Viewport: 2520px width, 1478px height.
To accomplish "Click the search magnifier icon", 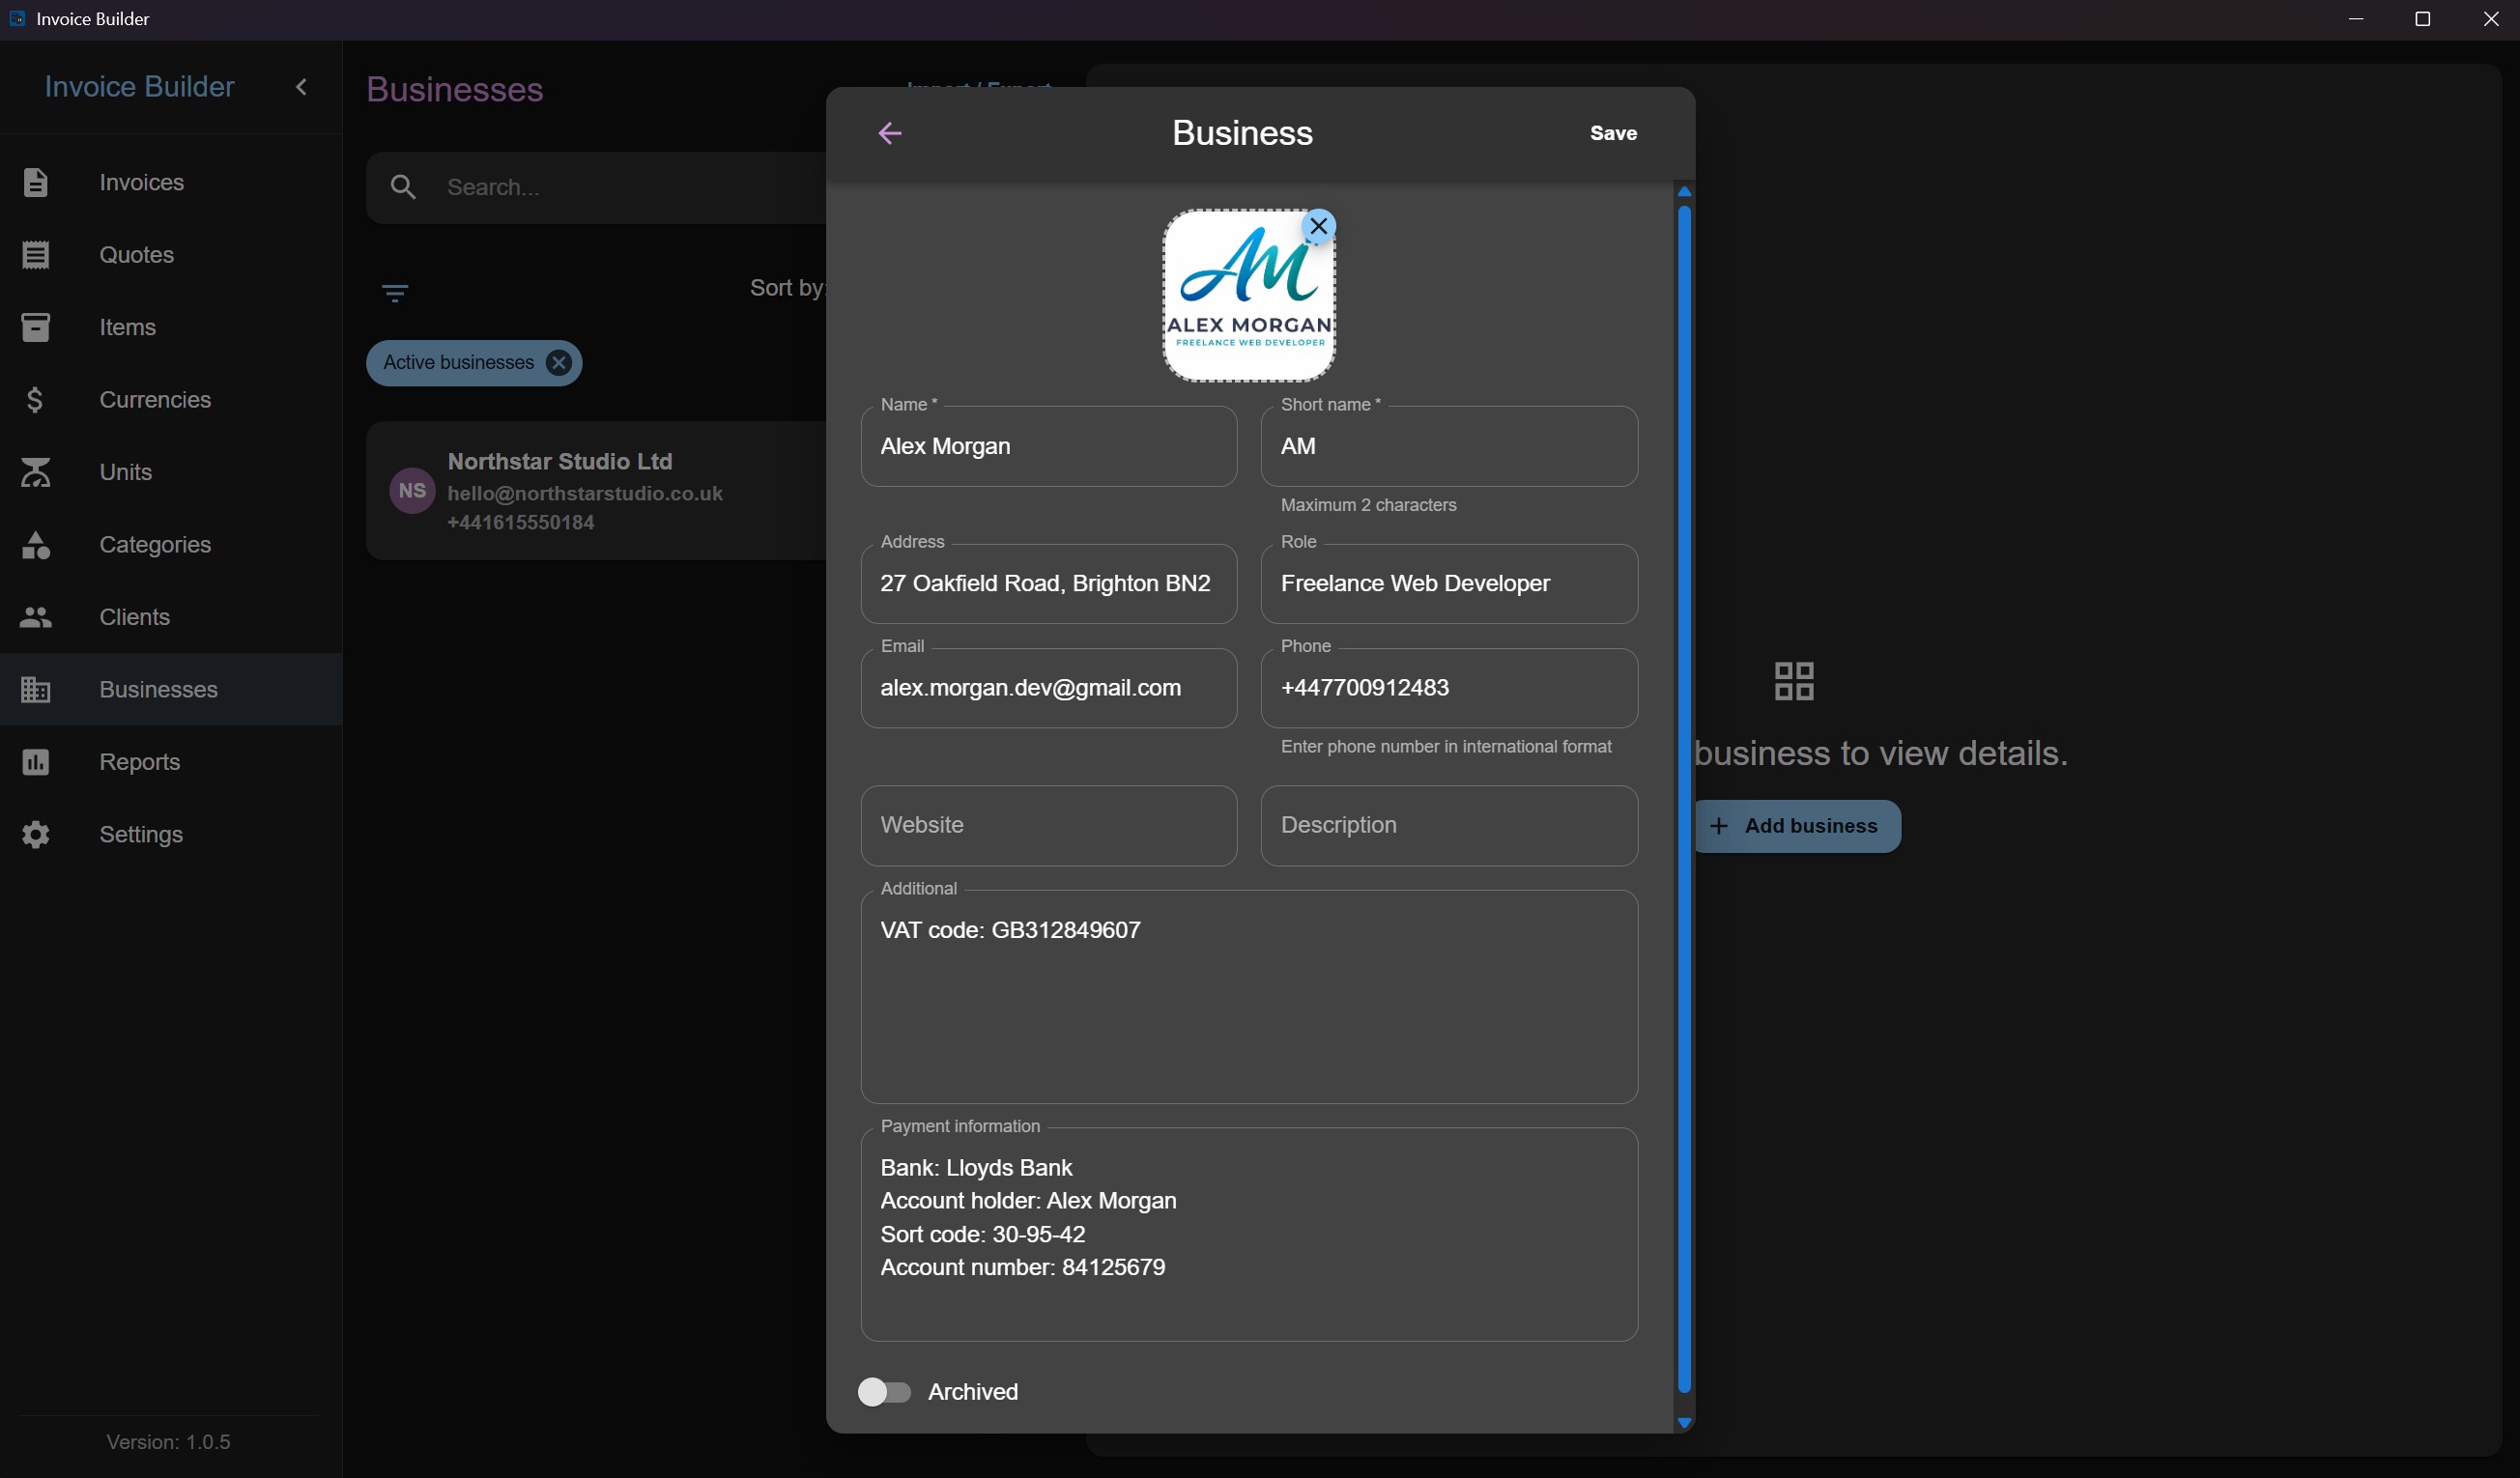I will tap(403, 187).
